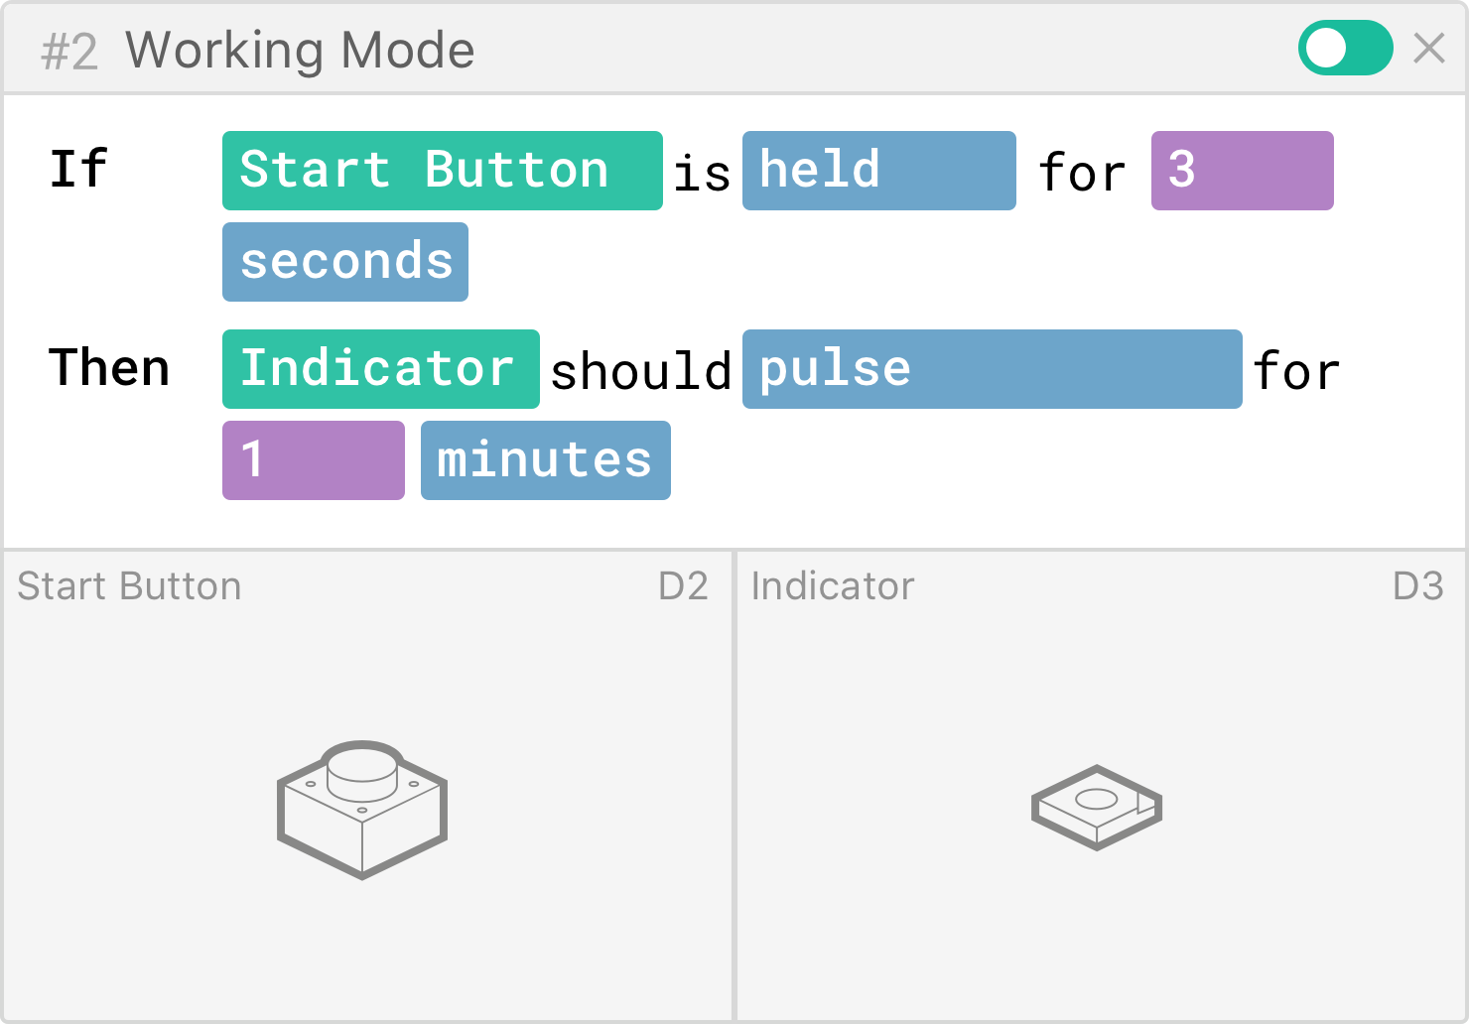
Task: Click the Start Button device icon
Action: [362, 809]
